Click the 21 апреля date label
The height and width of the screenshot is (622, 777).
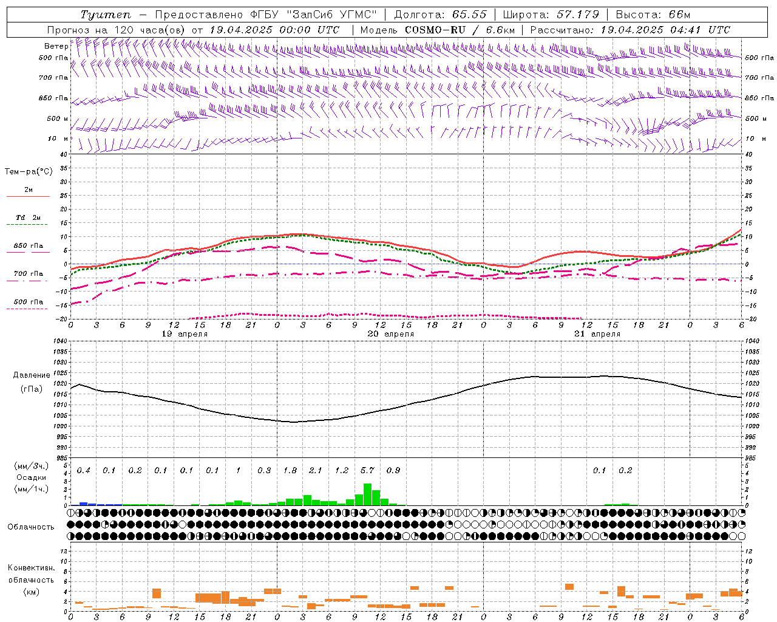click(x=597, y=334)
